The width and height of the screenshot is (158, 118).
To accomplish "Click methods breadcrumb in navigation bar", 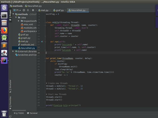I will 16,6.
